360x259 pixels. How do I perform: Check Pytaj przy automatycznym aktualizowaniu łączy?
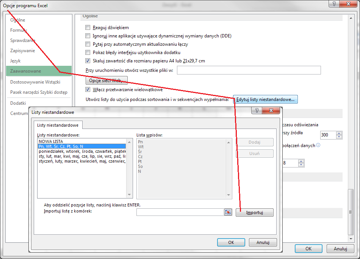[88, 44]
